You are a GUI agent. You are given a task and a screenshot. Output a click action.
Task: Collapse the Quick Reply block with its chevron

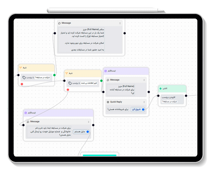click(x=144, y=102)
